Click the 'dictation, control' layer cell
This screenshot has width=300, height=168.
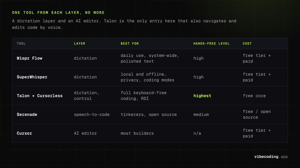(x=86, y=96)
